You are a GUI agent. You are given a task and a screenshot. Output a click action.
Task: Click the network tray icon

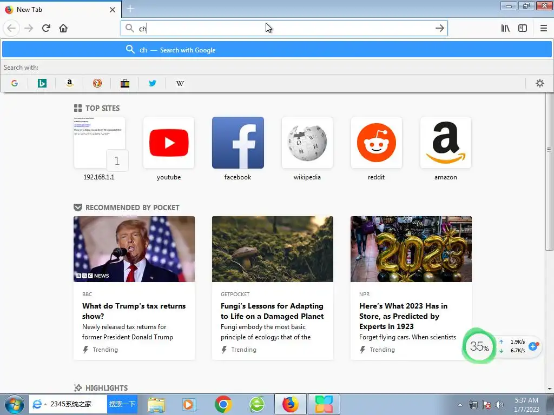(x=473, y=405)
